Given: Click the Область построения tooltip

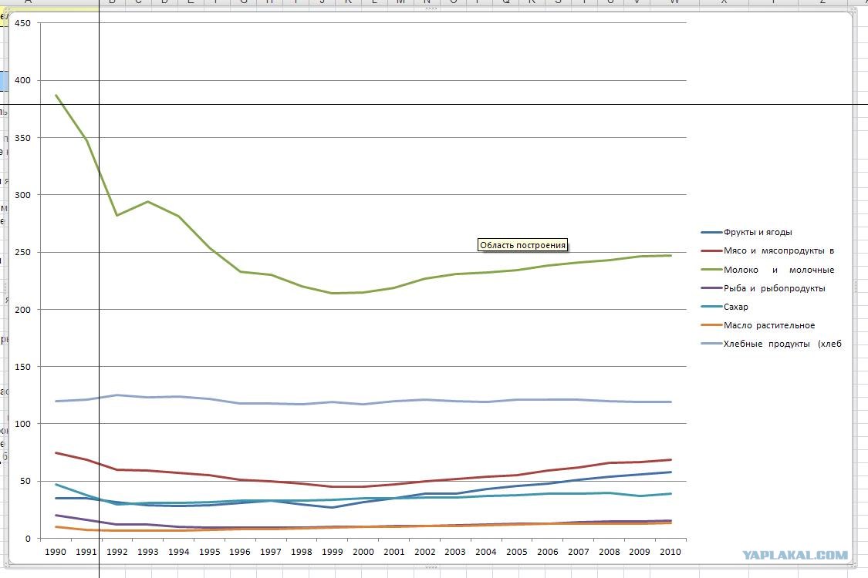Looking at the screenshot, I should pos(522,245).
